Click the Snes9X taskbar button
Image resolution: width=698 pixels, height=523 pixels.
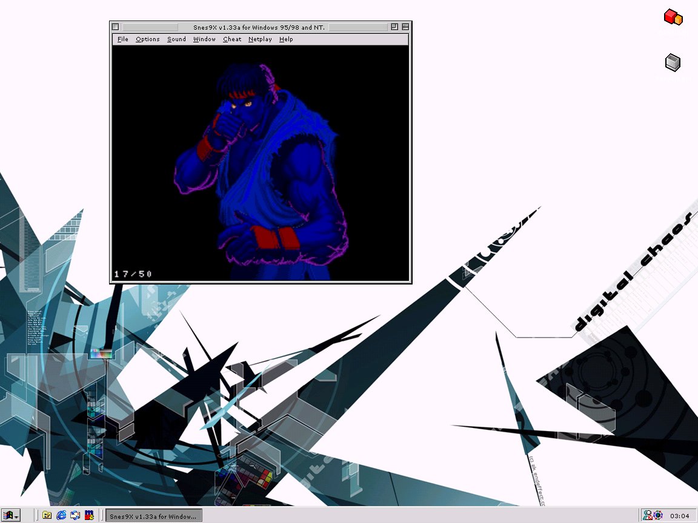coord(153,516)
